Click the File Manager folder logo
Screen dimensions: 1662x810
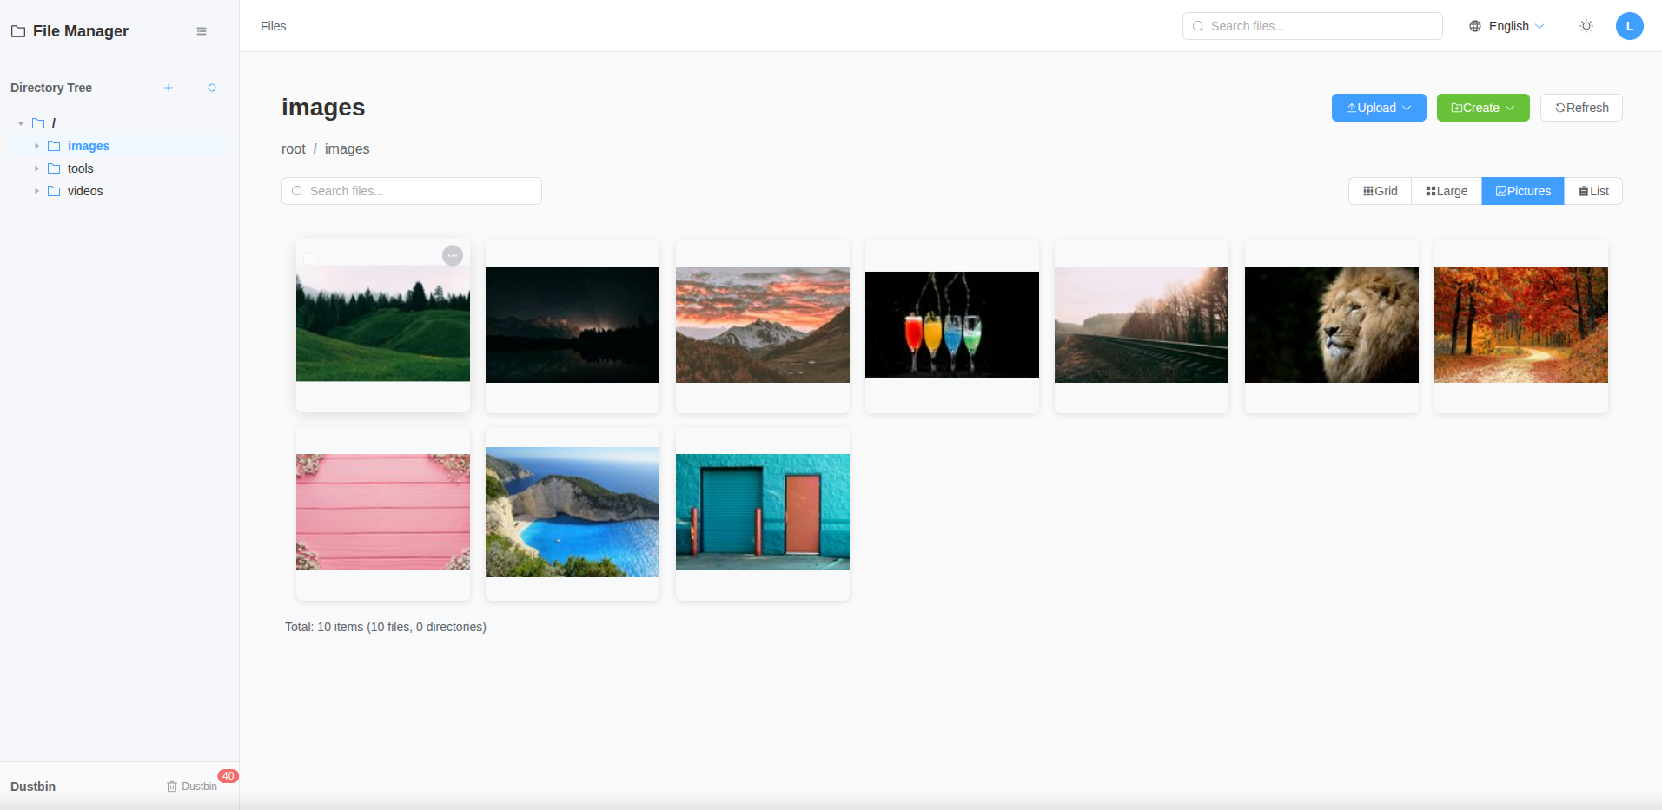coord(18,31)
